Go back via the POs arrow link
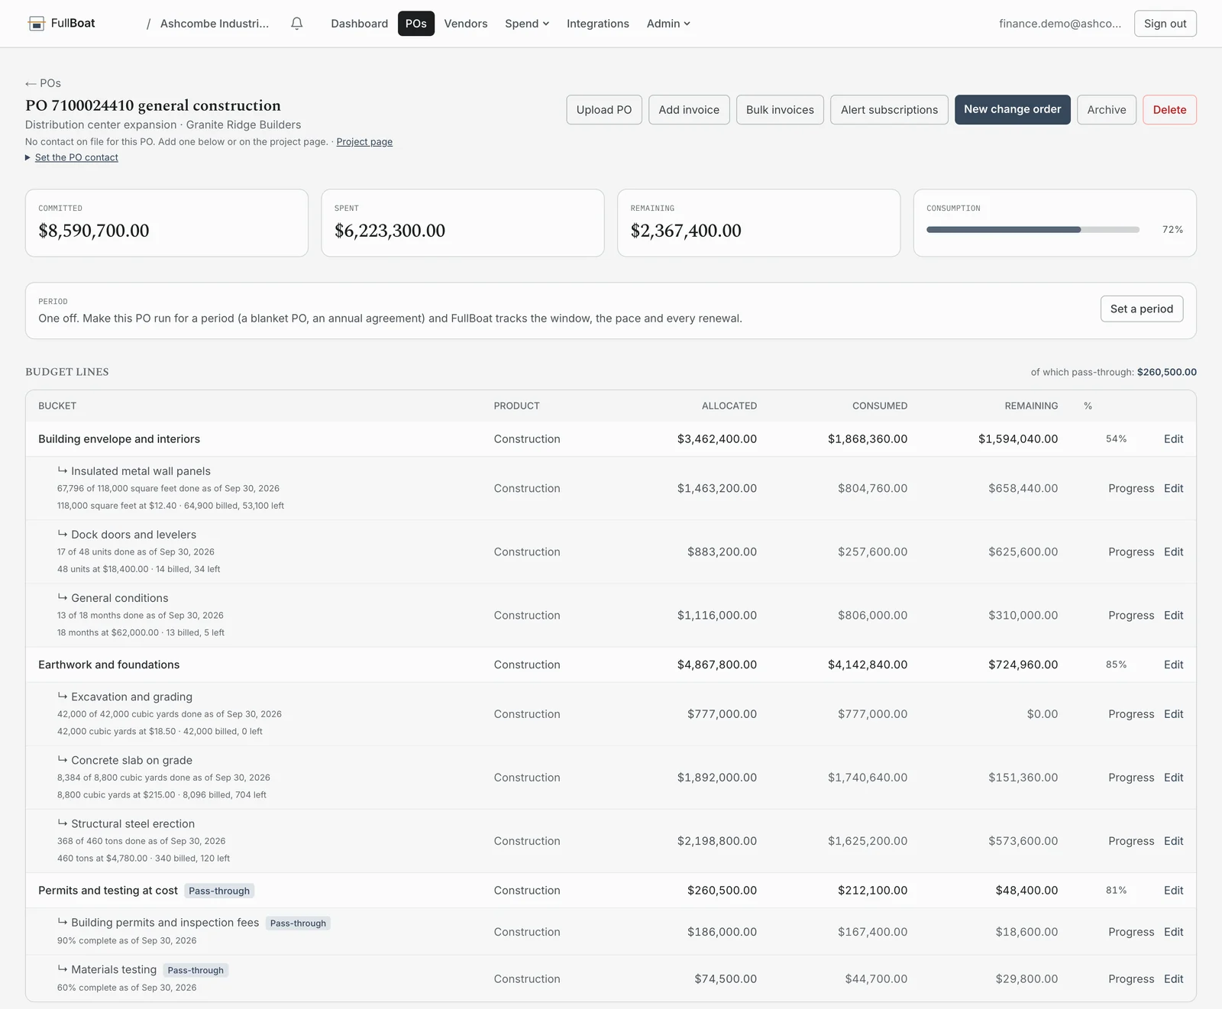 pos(43,83)
